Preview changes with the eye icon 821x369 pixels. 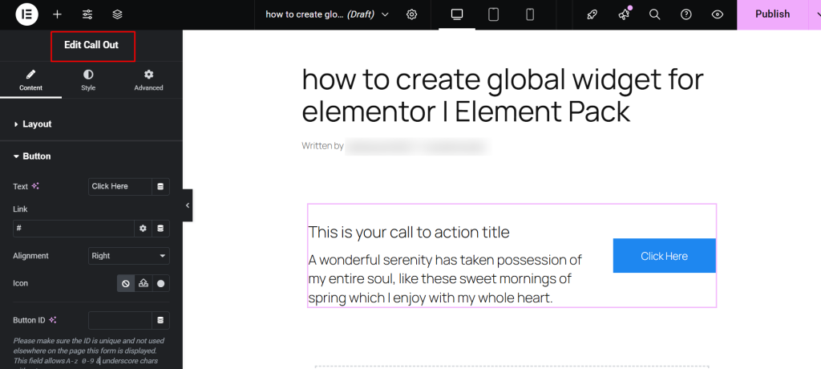[x=718, y=14]
